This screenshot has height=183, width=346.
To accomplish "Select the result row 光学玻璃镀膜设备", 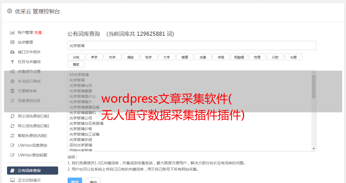I will coord(84,107).
